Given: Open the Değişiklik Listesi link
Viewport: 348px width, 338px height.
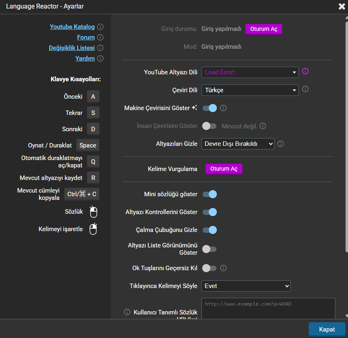Looking at the screenshot, I should 71,48.
